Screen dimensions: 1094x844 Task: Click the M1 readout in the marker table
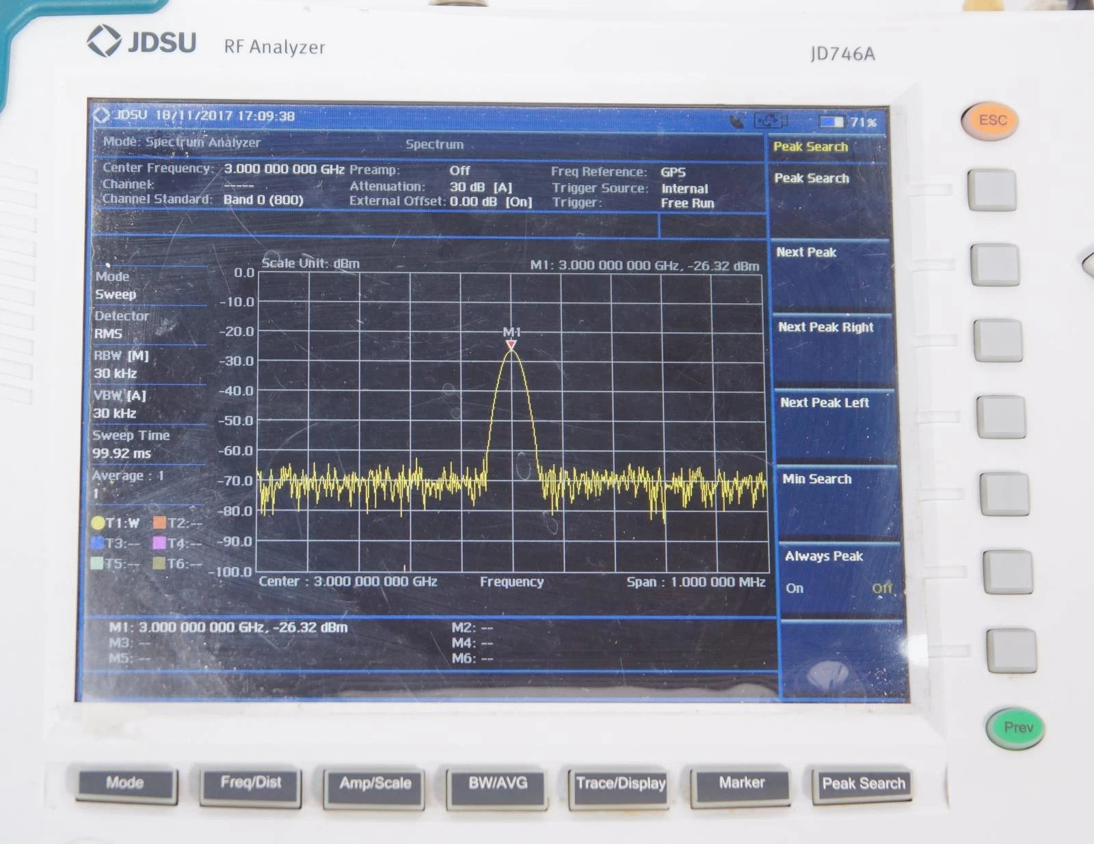coord(228,627)
